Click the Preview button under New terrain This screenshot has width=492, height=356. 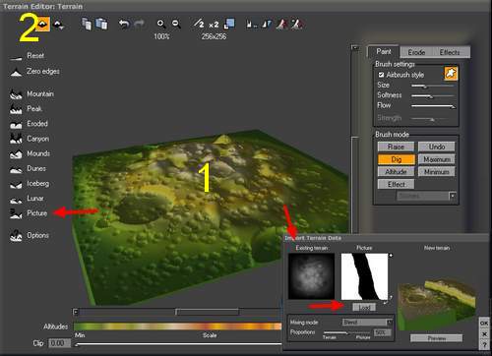(436, 338)
